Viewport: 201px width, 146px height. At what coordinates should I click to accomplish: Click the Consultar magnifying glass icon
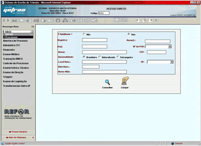click(107, 82)
